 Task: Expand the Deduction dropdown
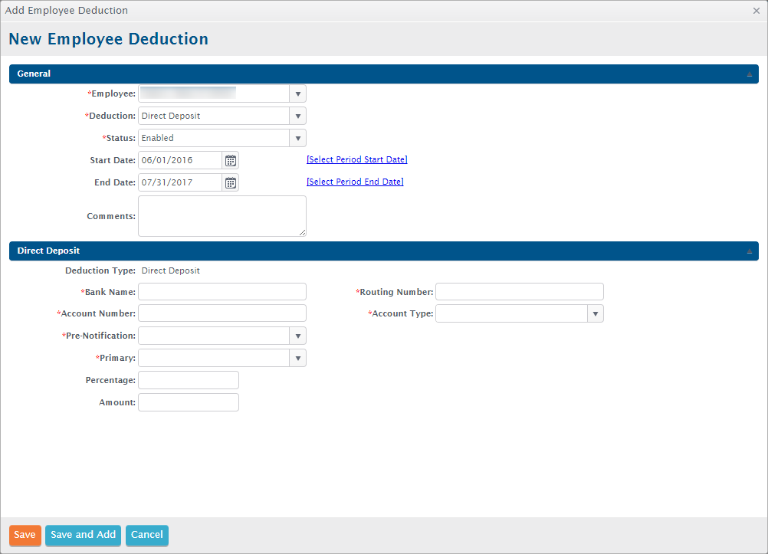[297, 116]
